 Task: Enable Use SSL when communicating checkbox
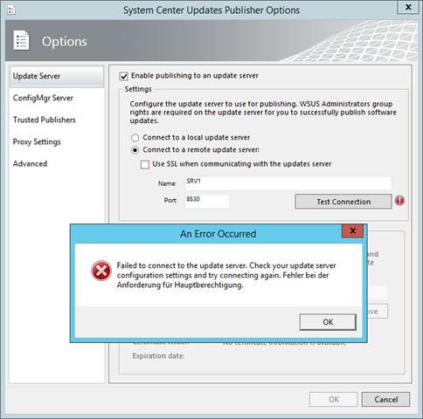tap(145, 165)
